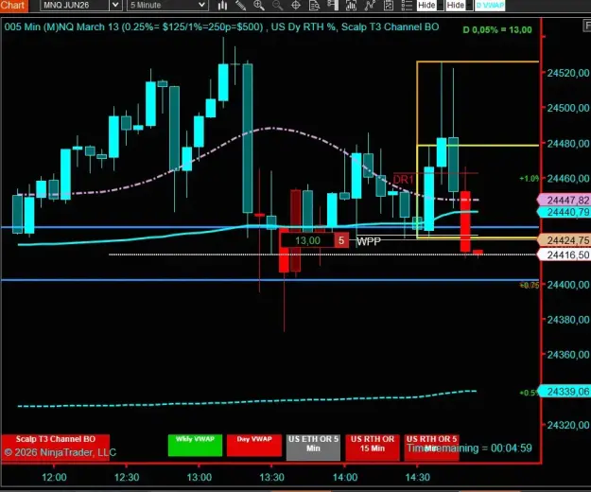This screenshot has width=591, height=492.
Task: Toggle the Wkly VWAP green button
Action: tap(195, 446)
